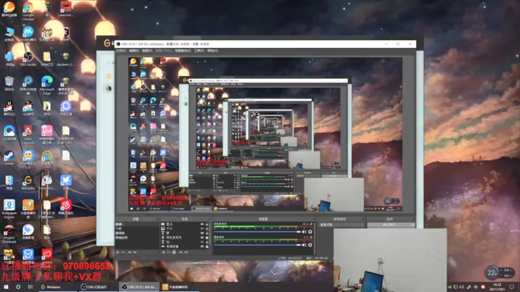
Task: Float the Sources panel via header icon
Action: (209, 219)
